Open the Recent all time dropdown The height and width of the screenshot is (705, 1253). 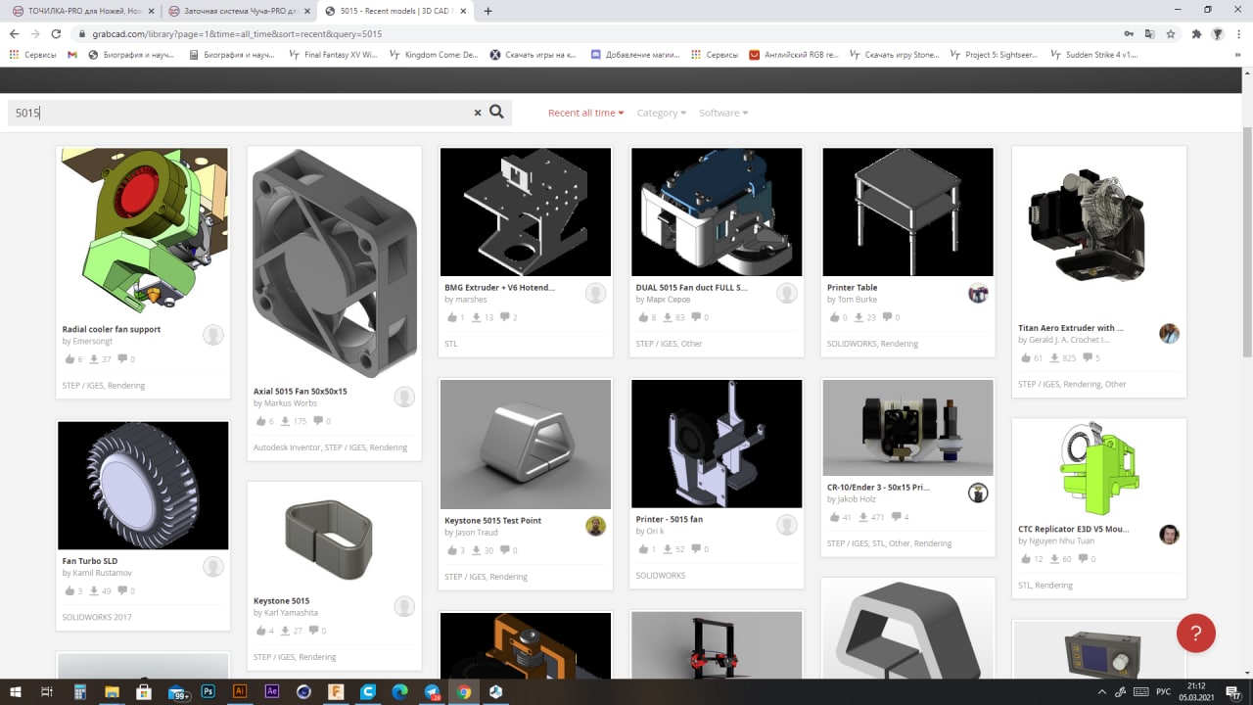[585, 113]
